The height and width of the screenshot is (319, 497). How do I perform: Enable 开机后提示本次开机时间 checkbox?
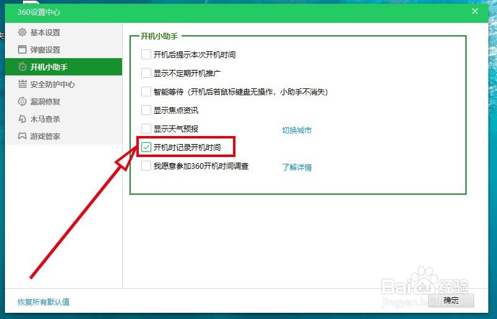pos(146,54)
